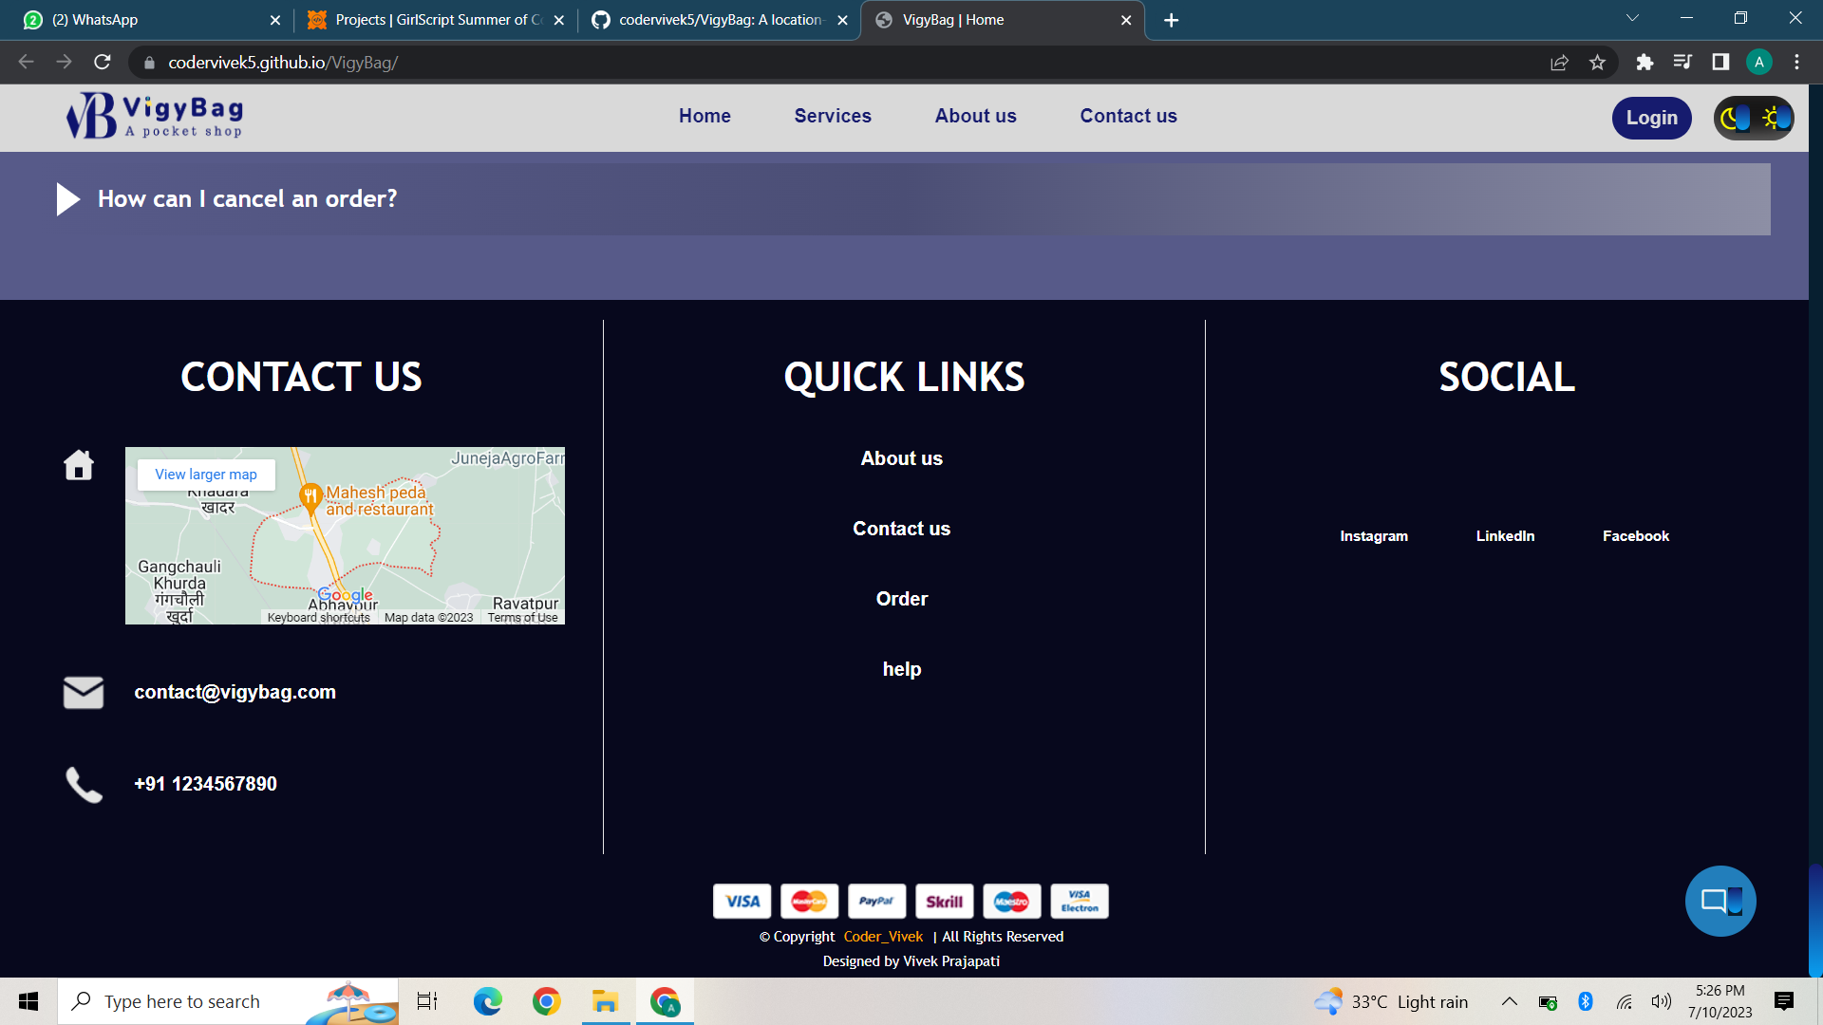
Task: Open the Coder_Vivek copyright link
Action: coord(883,936)
